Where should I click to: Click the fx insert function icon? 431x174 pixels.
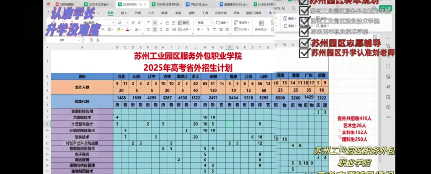coord(98,40)
